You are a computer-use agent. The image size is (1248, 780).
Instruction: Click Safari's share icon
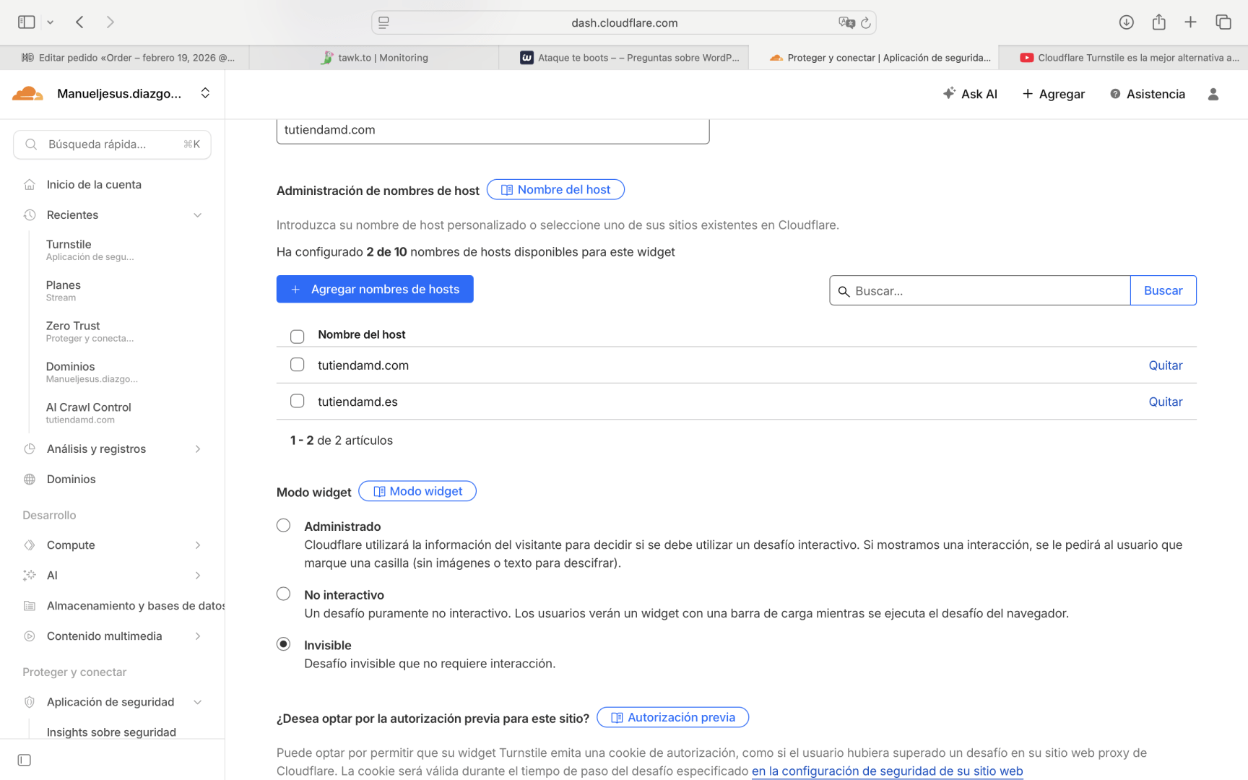(1158, 22)
